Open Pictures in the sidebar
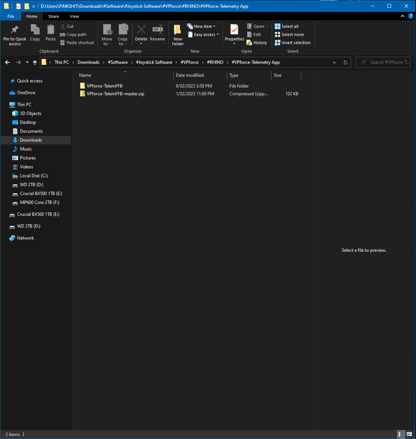 coord(28,158)
